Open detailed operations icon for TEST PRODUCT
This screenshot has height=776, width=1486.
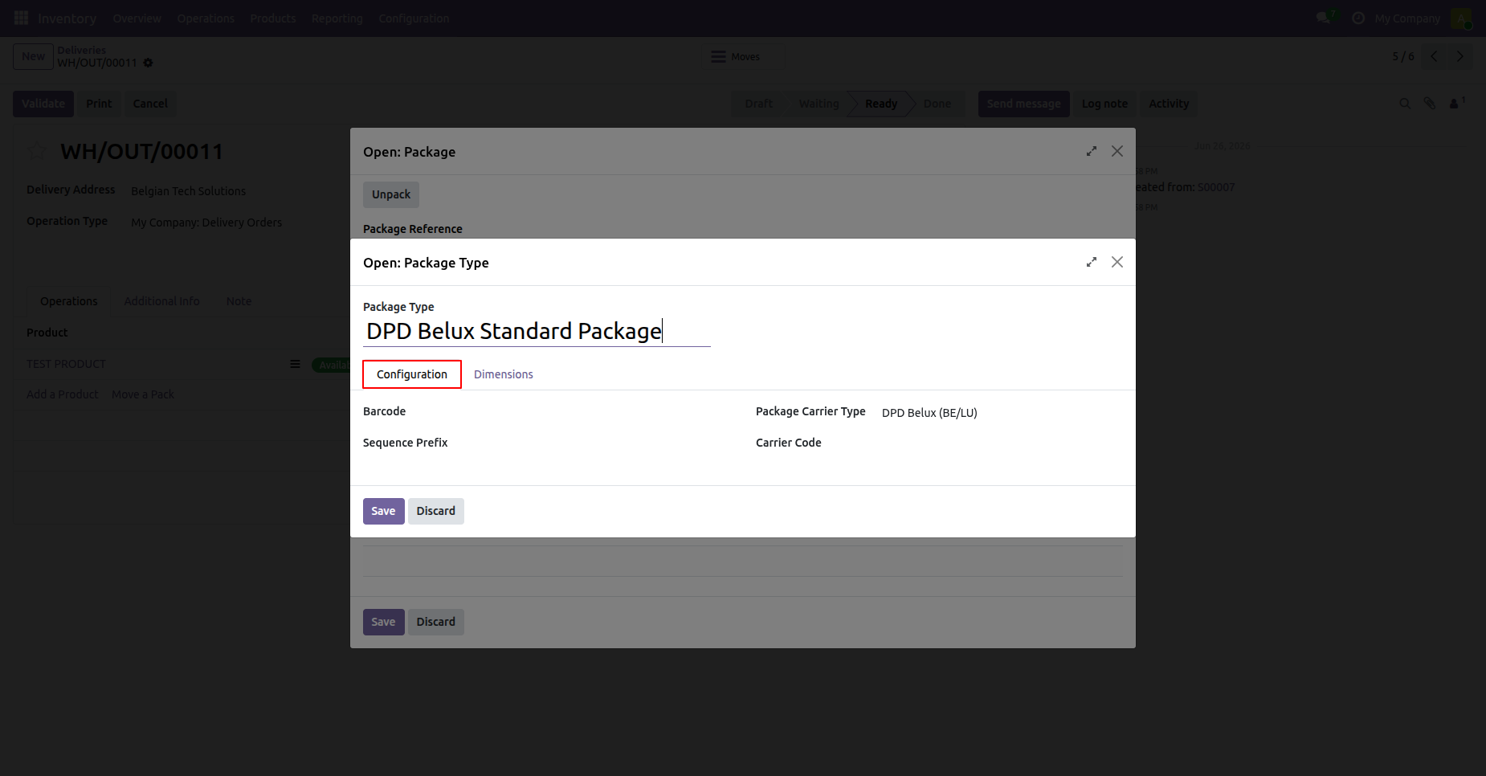(x=295, y=364)
